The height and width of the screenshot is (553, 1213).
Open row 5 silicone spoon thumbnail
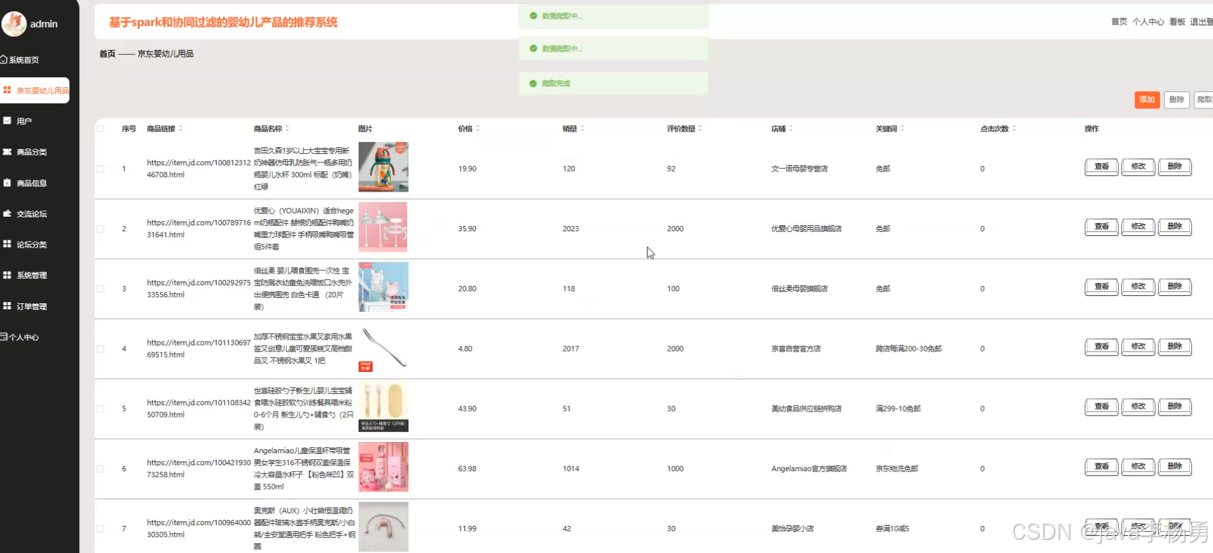click(383, 407)
